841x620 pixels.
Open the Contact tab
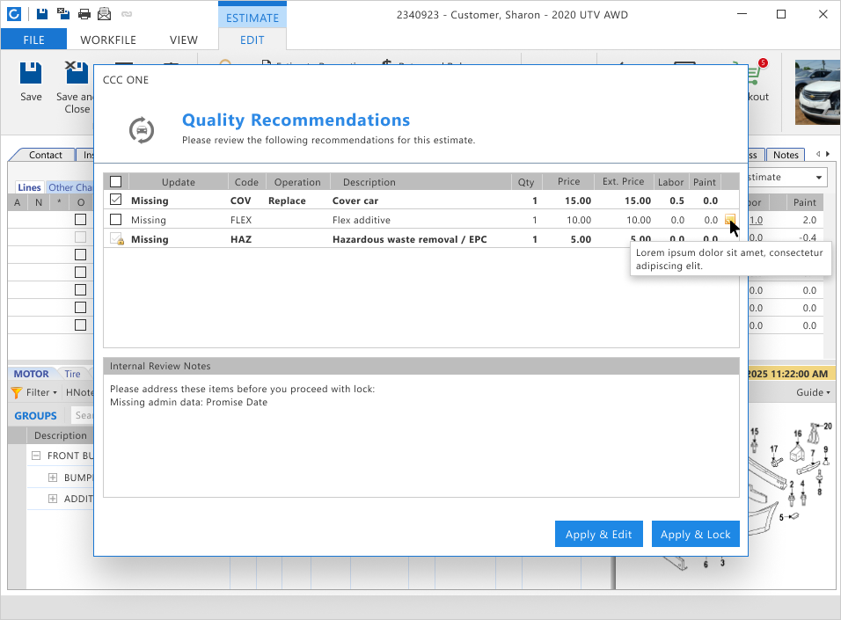(45, 155)
